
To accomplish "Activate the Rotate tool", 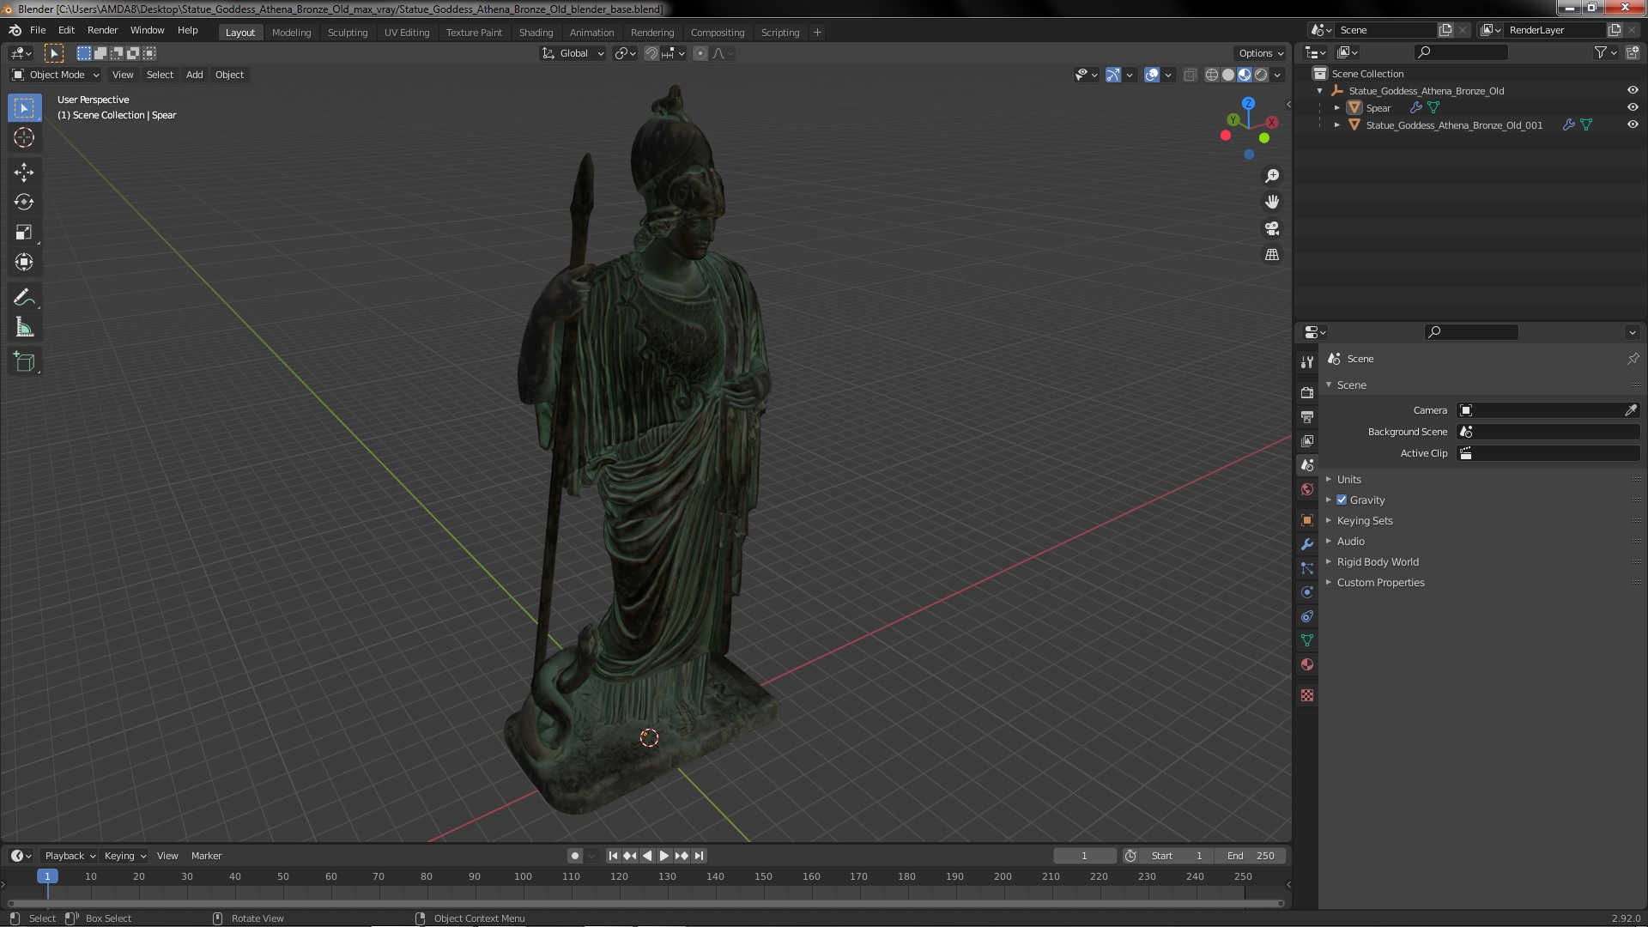I will click(x=24, y=203).
